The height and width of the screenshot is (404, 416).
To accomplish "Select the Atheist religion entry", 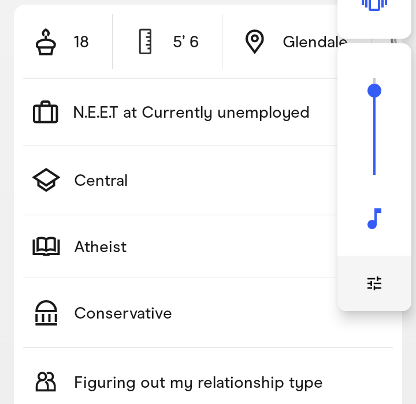I will pyautogui.click(x=101, y=247).
